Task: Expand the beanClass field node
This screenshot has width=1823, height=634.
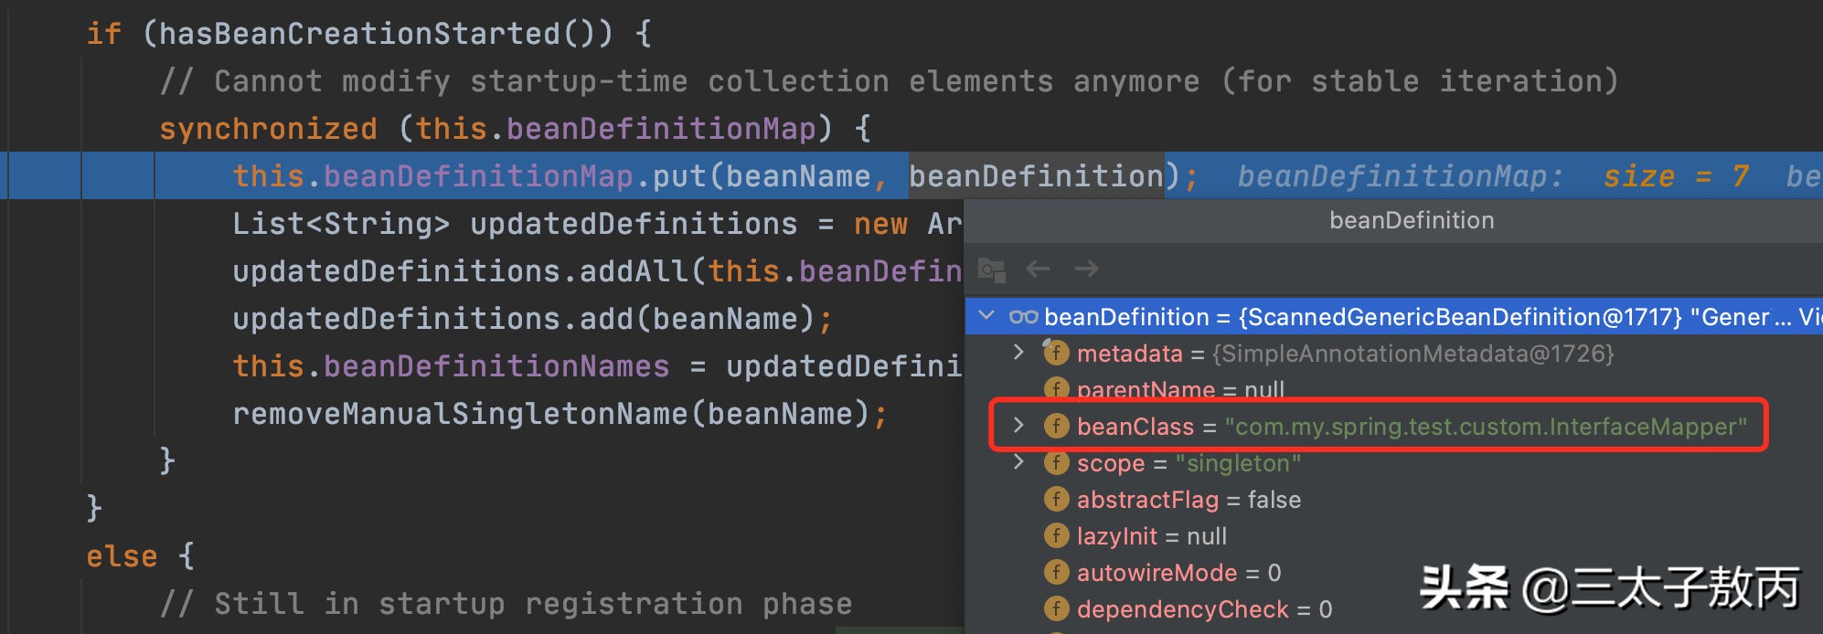Action: pyautogui.click(x=1018, y=426)
